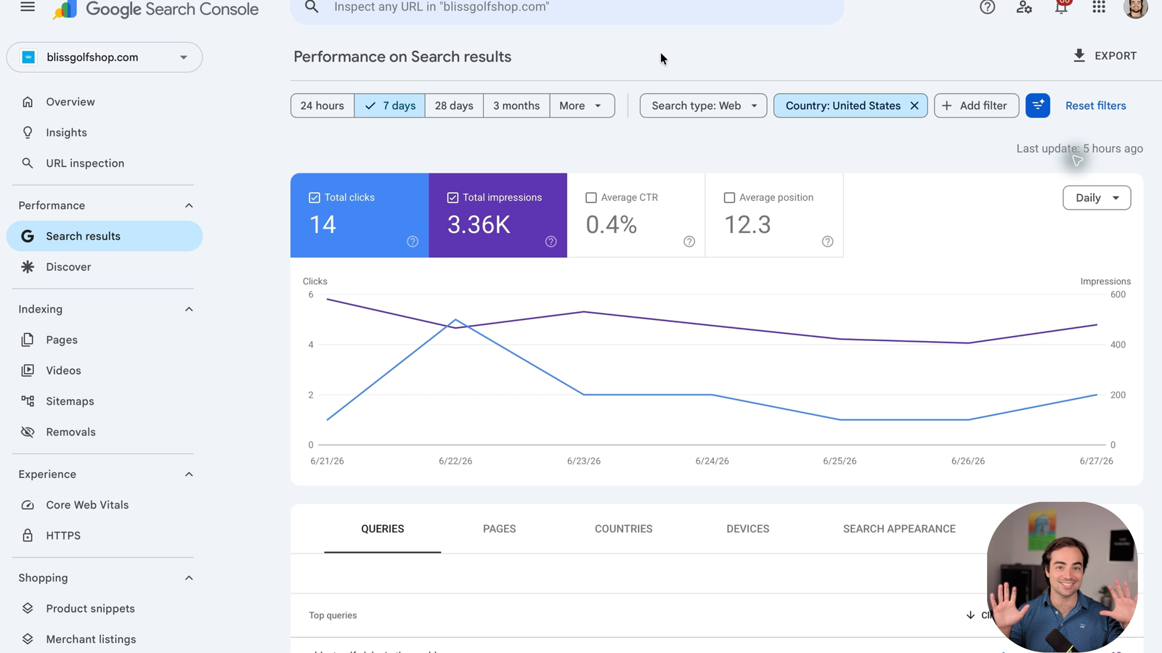The height and width of the screenshot is (653, 1162).
Task: Open the Daily granularity dropdown
Action: (1097, 197)
